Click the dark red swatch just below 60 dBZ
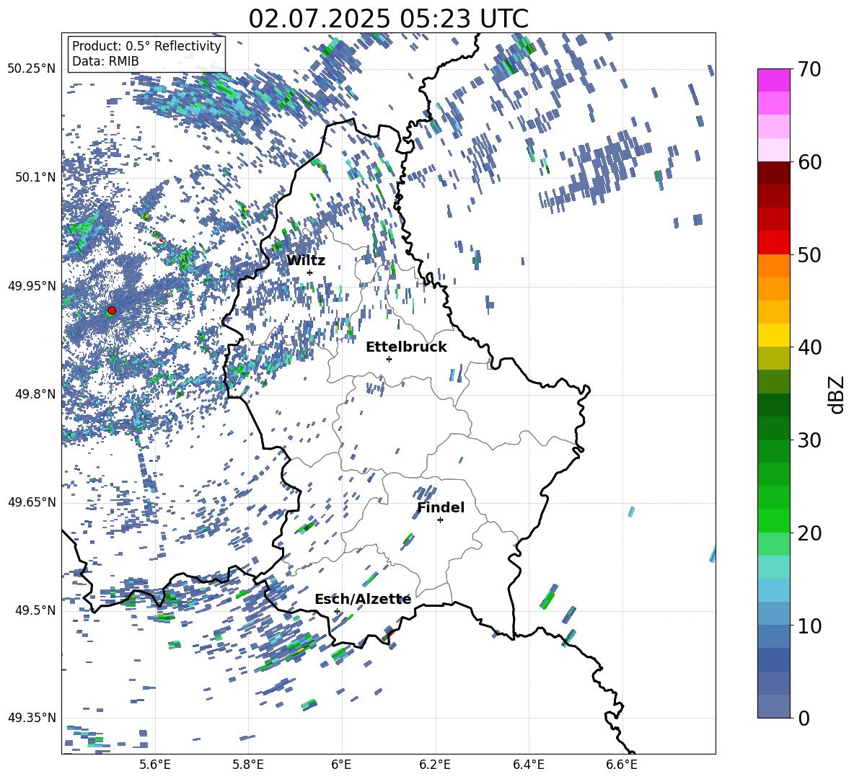Image resolution: width=854 pixels, height=779 pixels. [x=774, y=173]
